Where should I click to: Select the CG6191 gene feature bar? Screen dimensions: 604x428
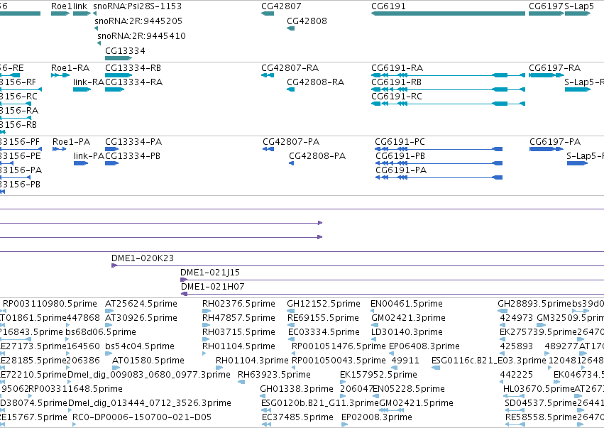click(448, 13)
